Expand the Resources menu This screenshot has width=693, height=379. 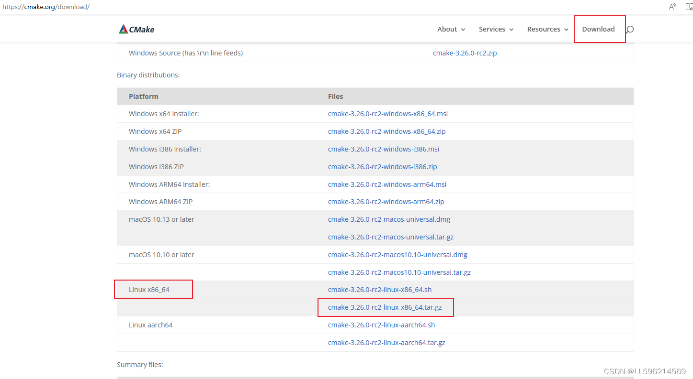(548, 29)
